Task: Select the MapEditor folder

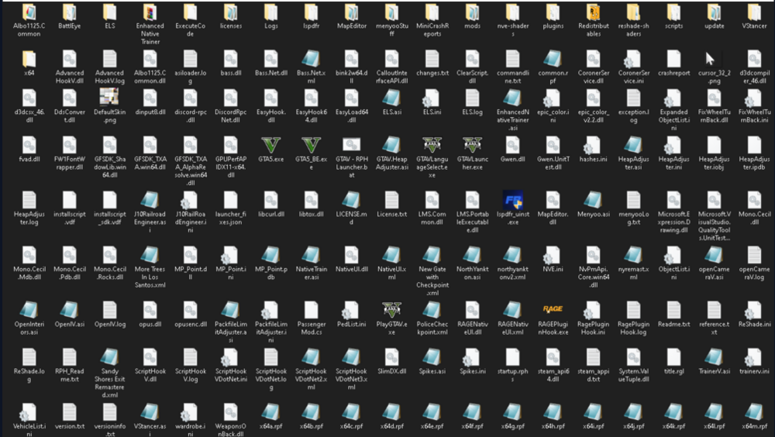Action: pyautogui.click(x=351, y=12)
